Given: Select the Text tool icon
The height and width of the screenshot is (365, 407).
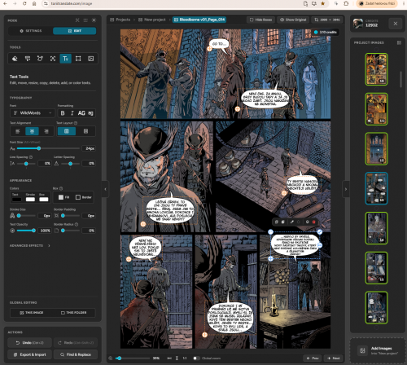Looking at the screenshot, I should click(65, 59).
